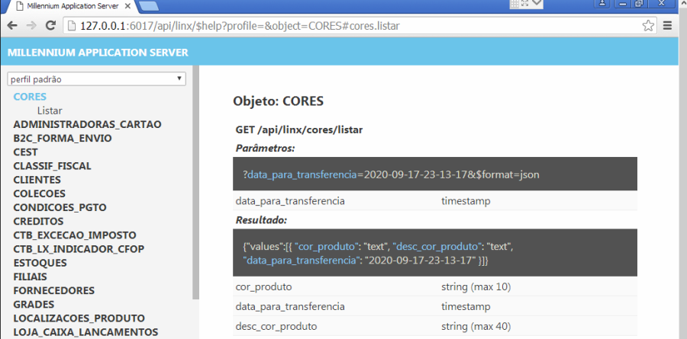
Task: Open Listar under CORES
Action: pos(50,110)
